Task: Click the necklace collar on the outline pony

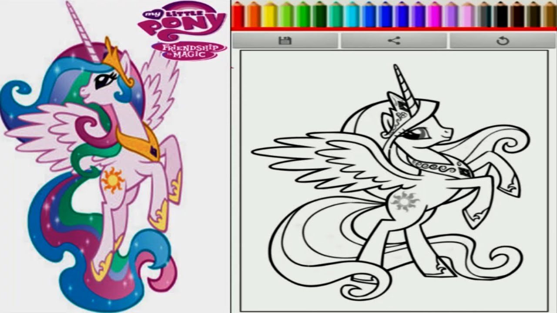Action: click(x=440, y=167)
